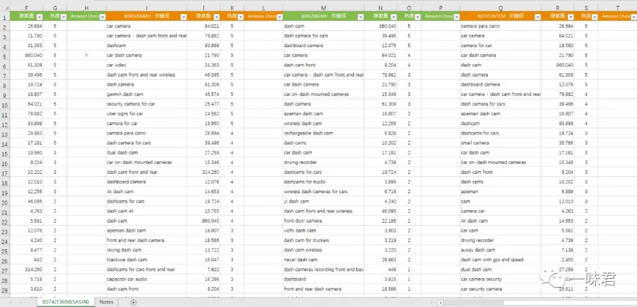637x307 pixels.
Task: Select the '16,047' cell in column J
Action: tap(203, 260)
